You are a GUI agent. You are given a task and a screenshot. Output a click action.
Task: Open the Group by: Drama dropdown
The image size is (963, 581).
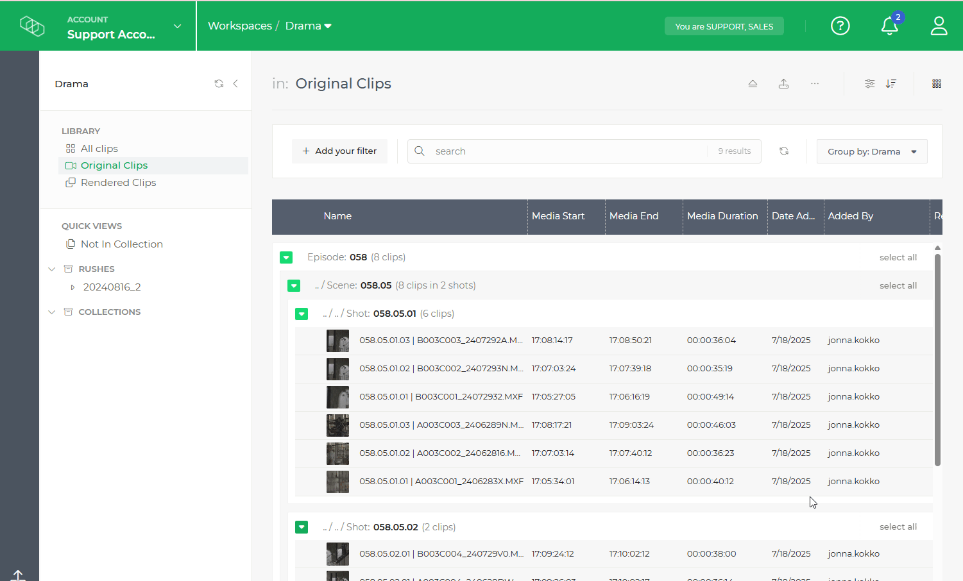[871, 151]
